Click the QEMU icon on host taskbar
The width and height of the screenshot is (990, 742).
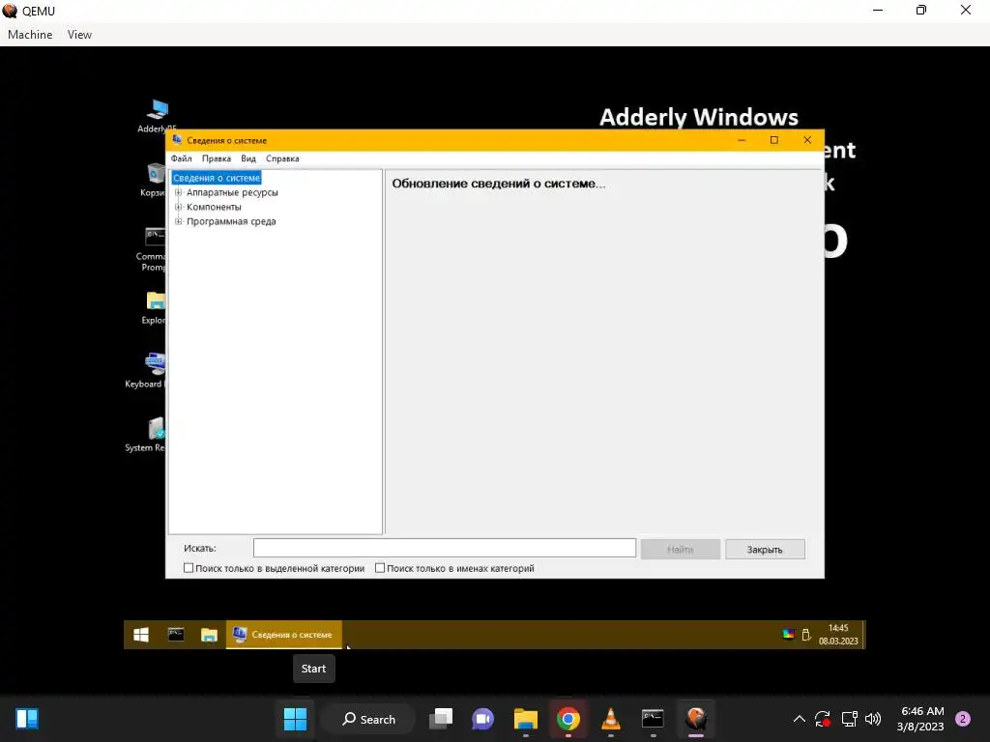[696, 719]
